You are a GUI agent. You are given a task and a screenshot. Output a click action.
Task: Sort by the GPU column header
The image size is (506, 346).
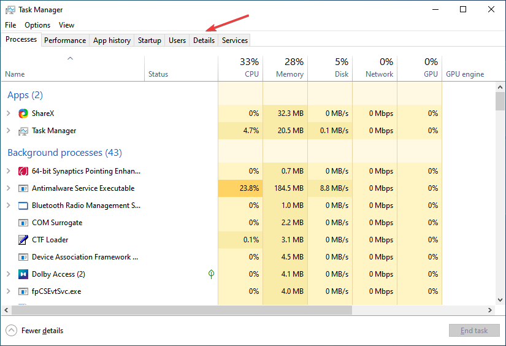click(420, 69)
